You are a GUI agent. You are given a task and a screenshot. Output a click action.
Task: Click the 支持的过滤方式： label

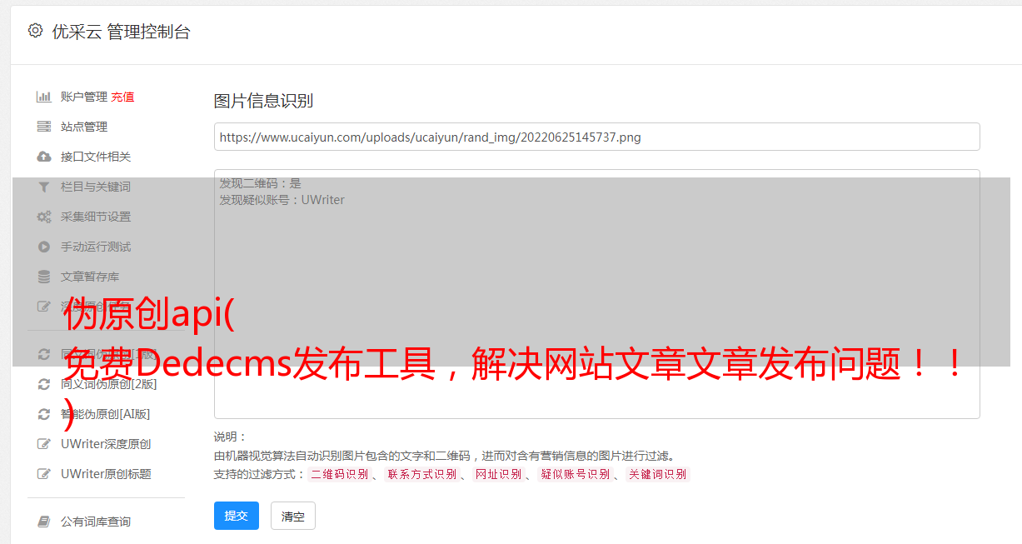tap(260, 474)
